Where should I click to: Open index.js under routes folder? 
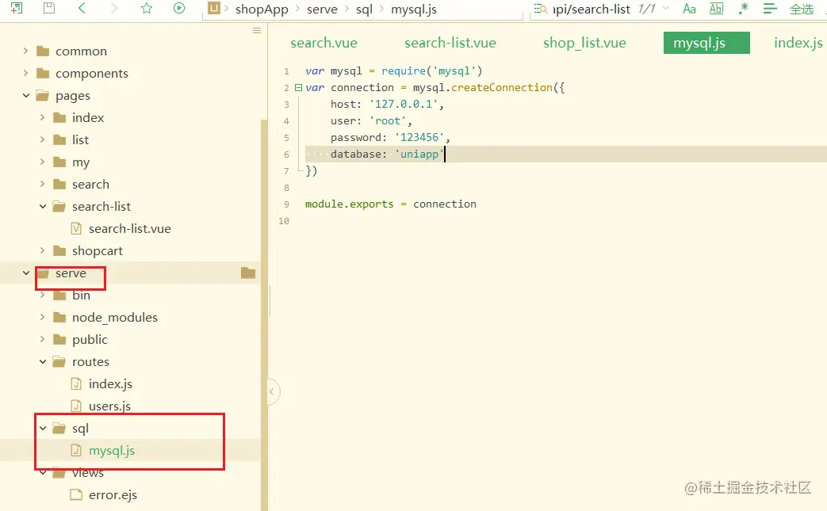tap(110, 384)
